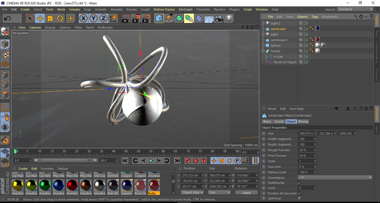Screen dimensions: 380x203
Task: Open Tags menu in object manager
Action: pos(315,17)
